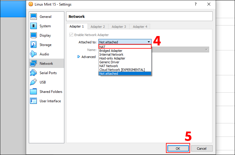235x155 pixels.
Task: Click the Network monitors icon
Action: tap(33, 63)
